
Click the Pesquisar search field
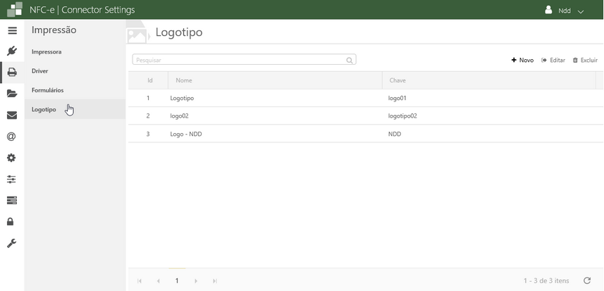click(240, 61)
